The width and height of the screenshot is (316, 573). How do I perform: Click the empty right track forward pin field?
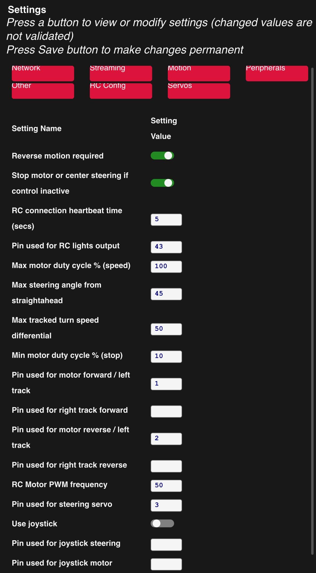click(166, 411)
